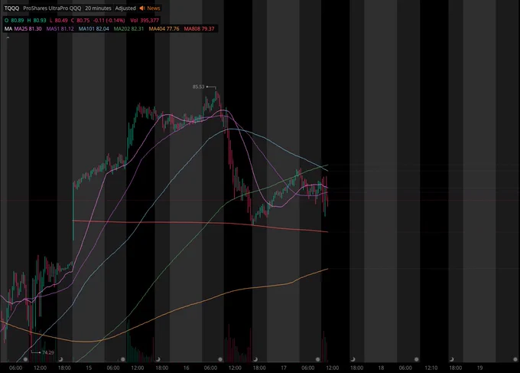Click the -0.11 (-0.14%) change value
This screenshot has width=520, height=373.
(x=109, y=20)
